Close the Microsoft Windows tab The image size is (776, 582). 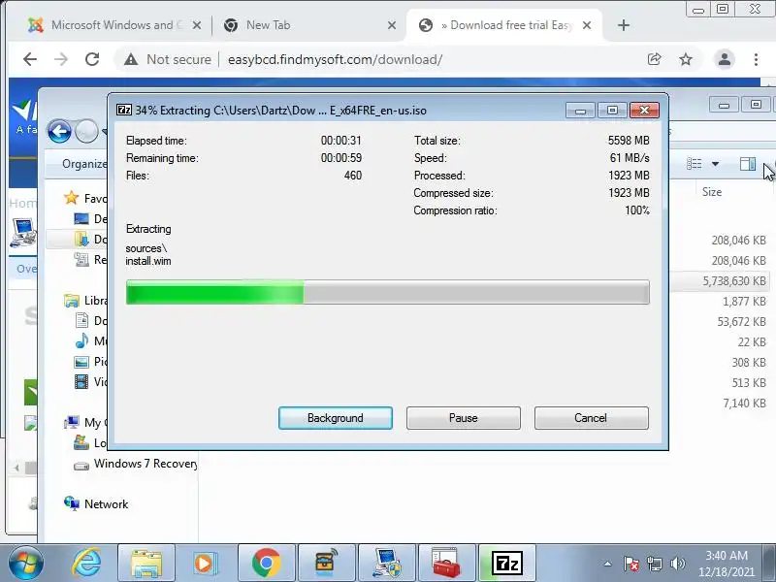[x=197, y=25]
